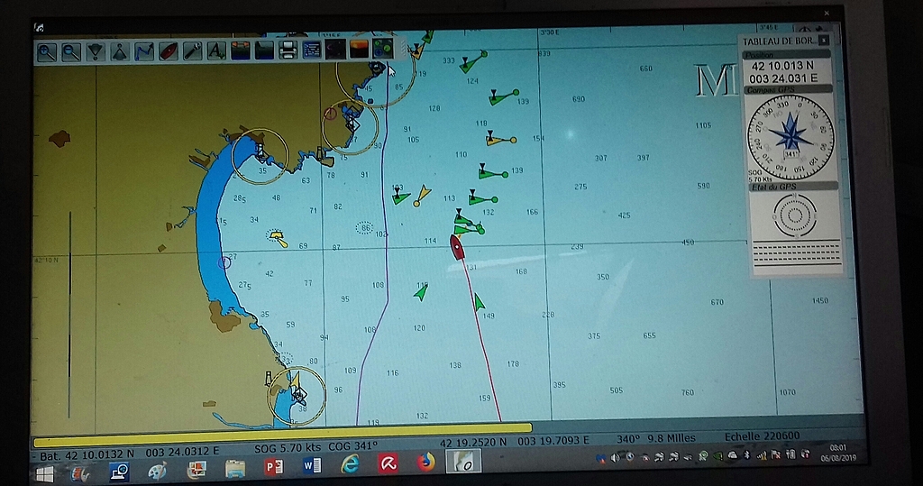Click the active navigation app taskbar button
This screenshot has height=486, width=923.
point(463,462)
